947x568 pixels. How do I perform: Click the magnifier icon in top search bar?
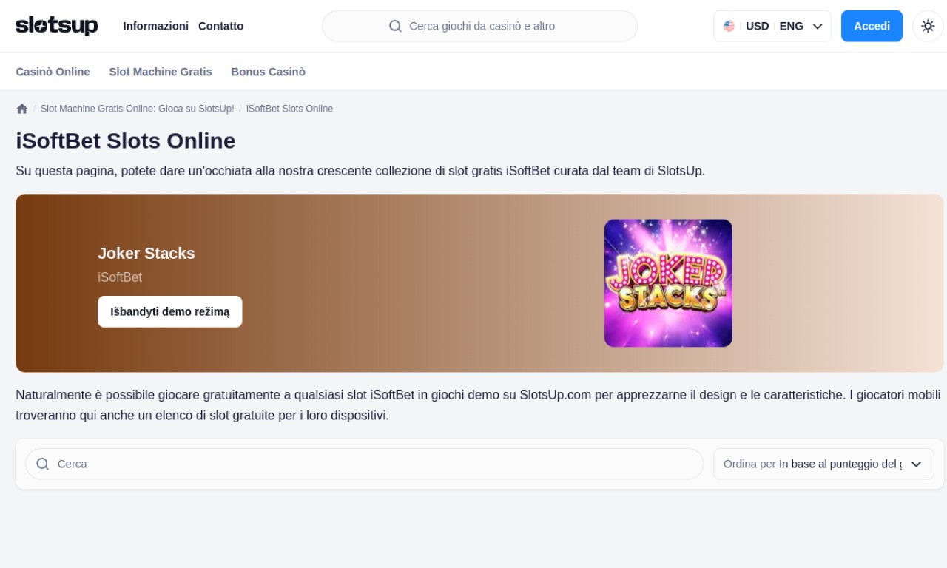click(395, 27)
